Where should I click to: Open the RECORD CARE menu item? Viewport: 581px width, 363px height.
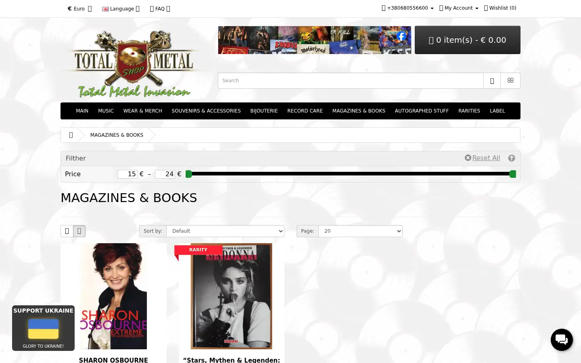(305, 111)
